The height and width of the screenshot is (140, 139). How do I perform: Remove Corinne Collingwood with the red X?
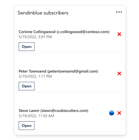click(x=119, y=34)
